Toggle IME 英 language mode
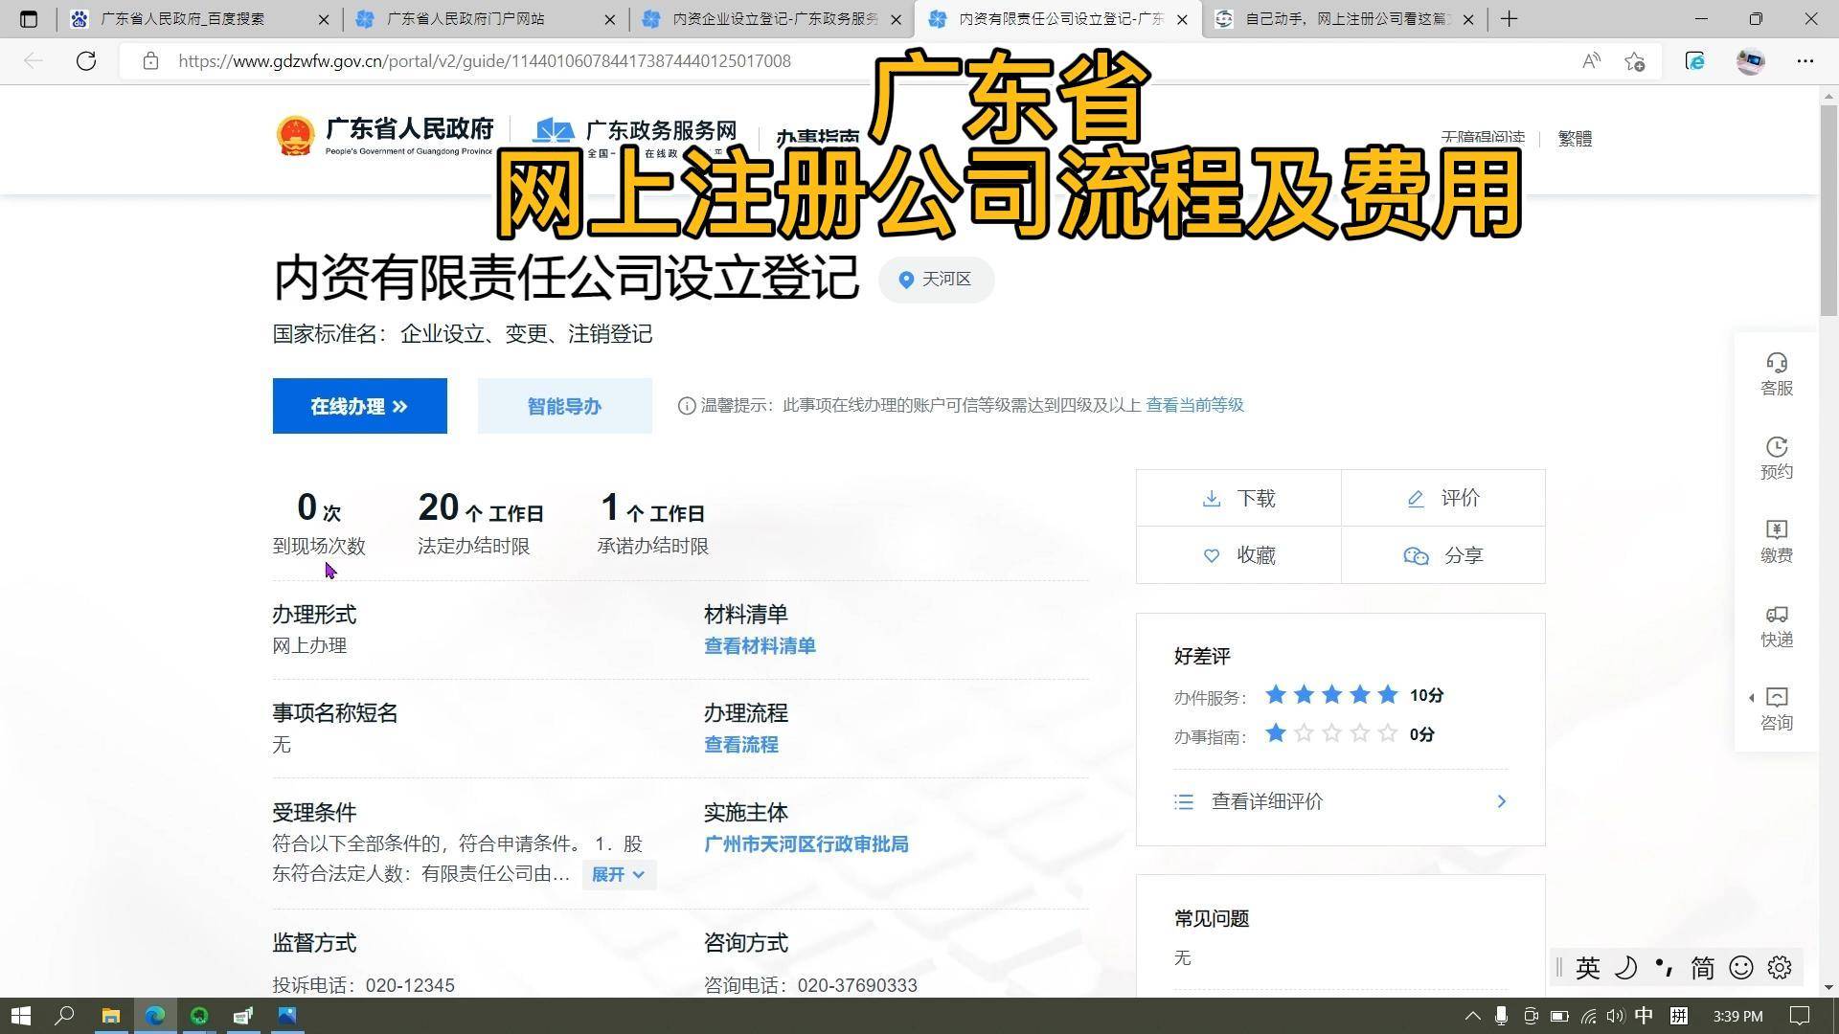 coord(1587,968)
